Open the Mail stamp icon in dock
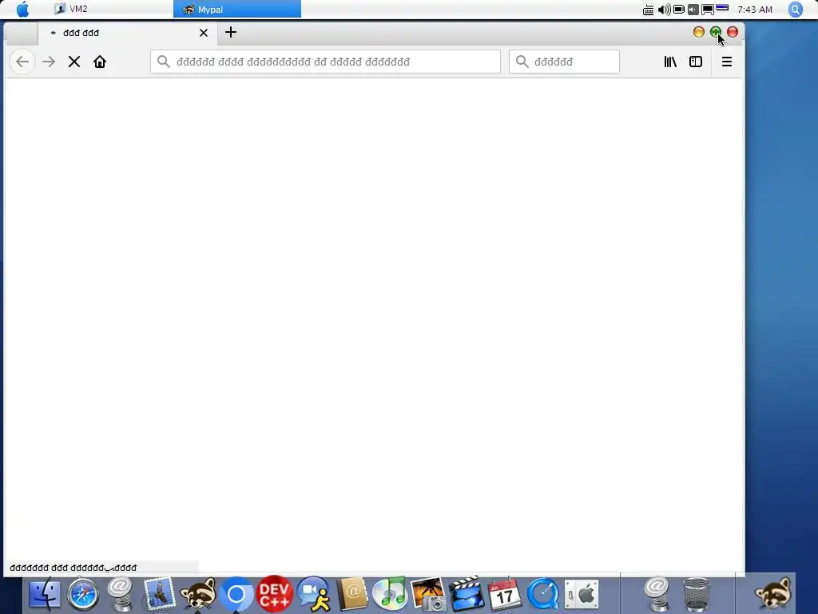The width and height of the screenshot is (818, 614). tap(159, 594)
